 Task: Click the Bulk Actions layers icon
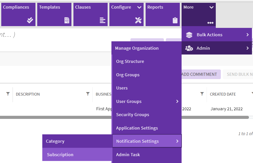(x=189, y=35)
